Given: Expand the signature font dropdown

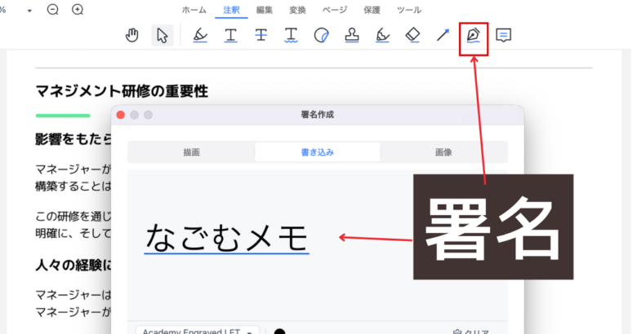Looking at the screenshot, I should tap(198, 331).
